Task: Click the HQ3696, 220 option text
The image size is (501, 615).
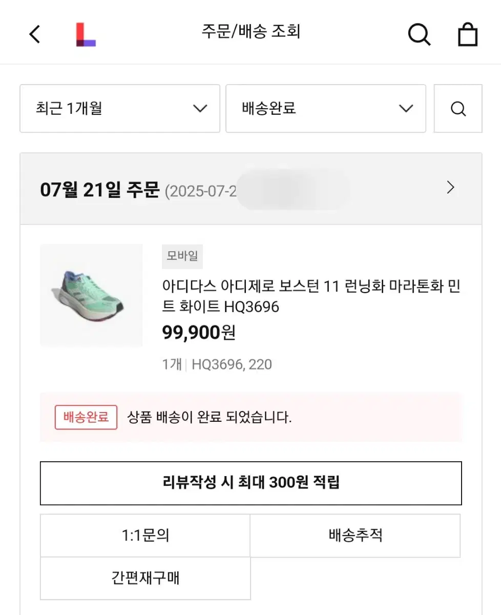Action: click(232, 364)
